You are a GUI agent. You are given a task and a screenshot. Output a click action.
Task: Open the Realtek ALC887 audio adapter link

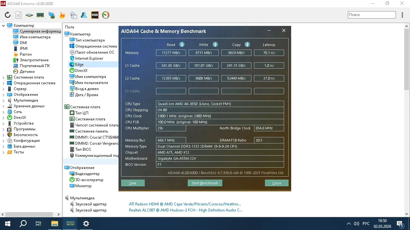pos(185,210)
